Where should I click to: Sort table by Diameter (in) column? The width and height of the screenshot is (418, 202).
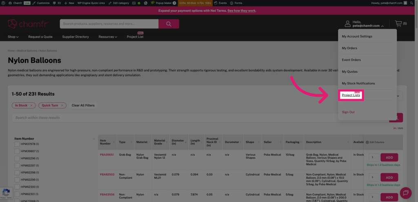(x=186, y=142)
